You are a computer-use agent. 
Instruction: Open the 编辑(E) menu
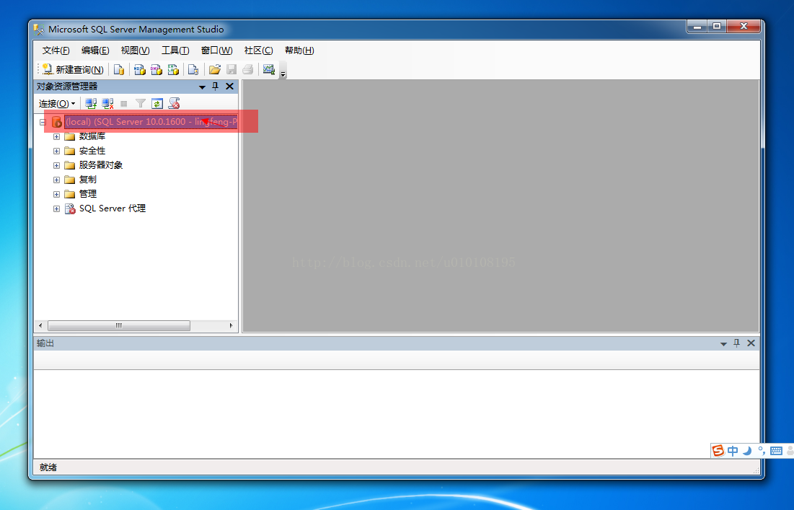point(95,50)
